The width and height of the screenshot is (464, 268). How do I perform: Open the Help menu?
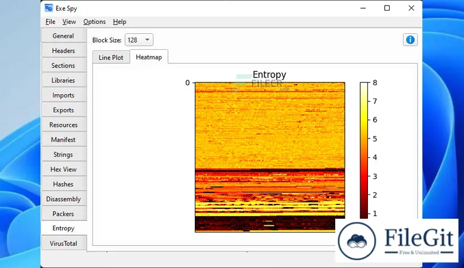[119, 22]
